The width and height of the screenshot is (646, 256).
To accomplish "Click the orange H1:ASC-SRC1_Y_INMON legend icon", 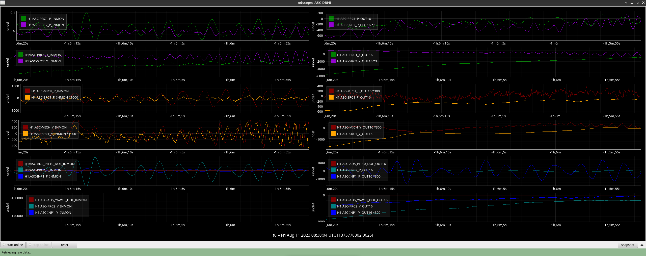I will point(26,134).
